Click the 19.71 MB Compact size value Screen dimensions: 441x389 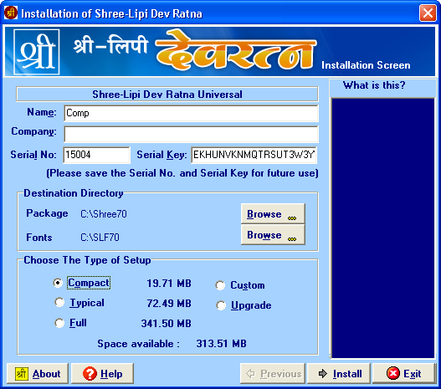click(x=169, y=284)
